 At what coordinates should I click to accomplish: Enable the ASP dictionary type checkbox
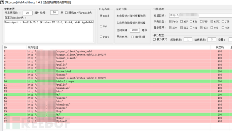(x=182, y=21)
